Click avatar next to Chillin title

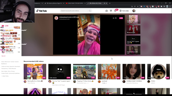tap(149, 82)
